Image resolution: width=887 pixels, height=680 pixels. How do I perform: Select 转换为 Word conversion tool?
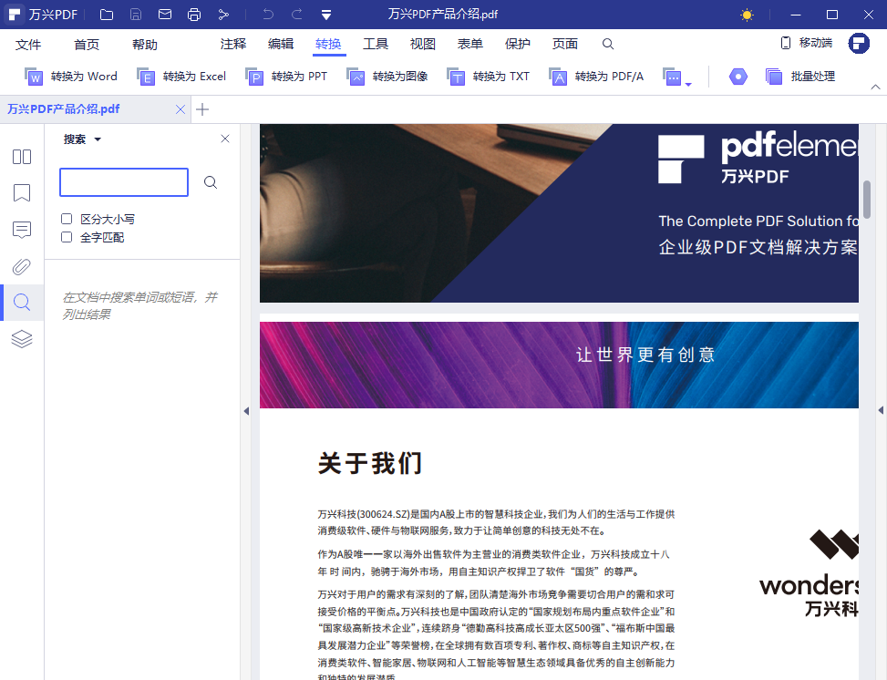click(68, 77)
